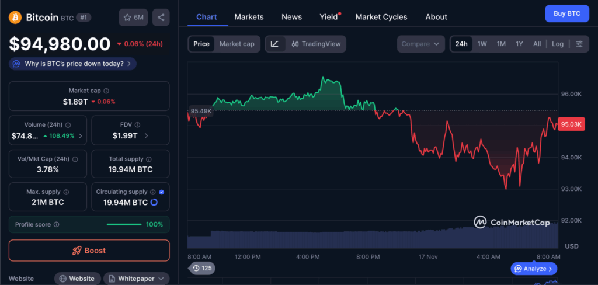598x285 pixels.
Task: Select the 24h time range
Action: pos(461,44)
